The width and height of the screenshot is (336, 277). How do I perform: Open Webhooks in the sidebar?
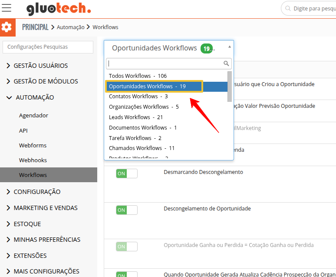pyautogui.click(x=33, y=160)
